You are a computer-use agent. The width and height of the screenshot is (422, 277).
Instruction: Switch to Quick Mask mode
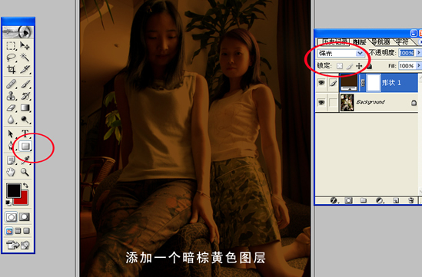pyautogui.click(x=25, y=217)
